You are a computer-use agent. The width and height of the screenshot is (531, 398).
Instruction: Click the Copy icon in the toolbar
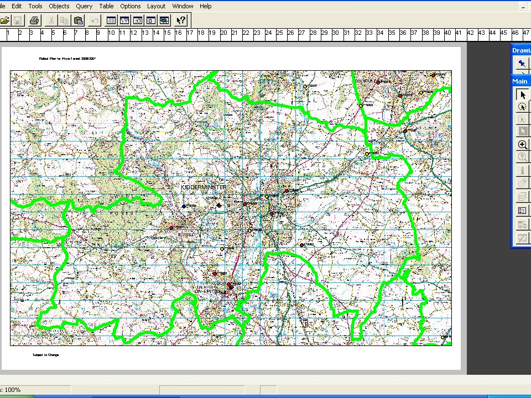(64, 20)
